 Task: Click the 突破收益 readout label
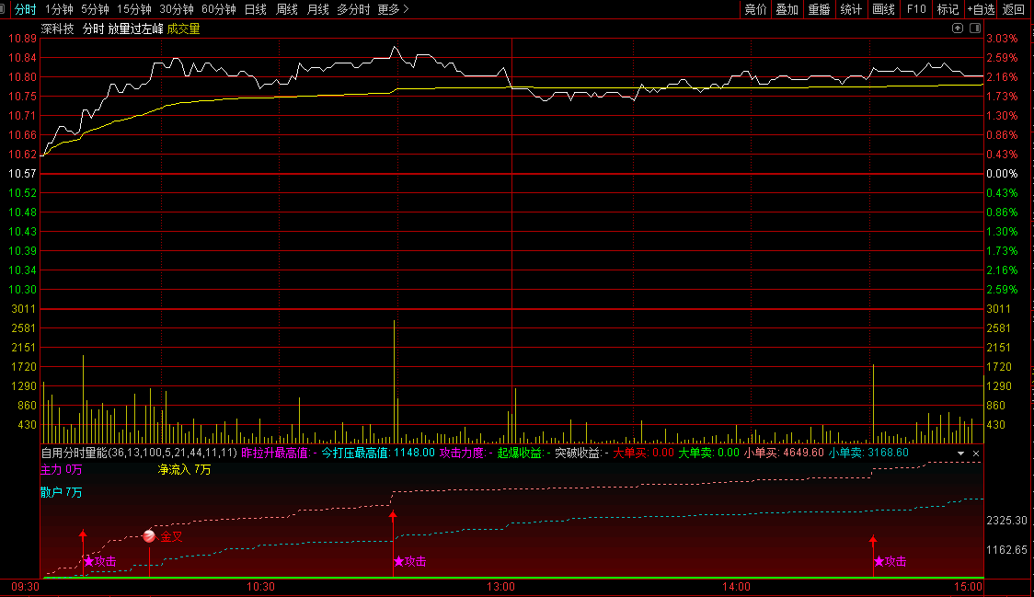click(x=581, y=453)
